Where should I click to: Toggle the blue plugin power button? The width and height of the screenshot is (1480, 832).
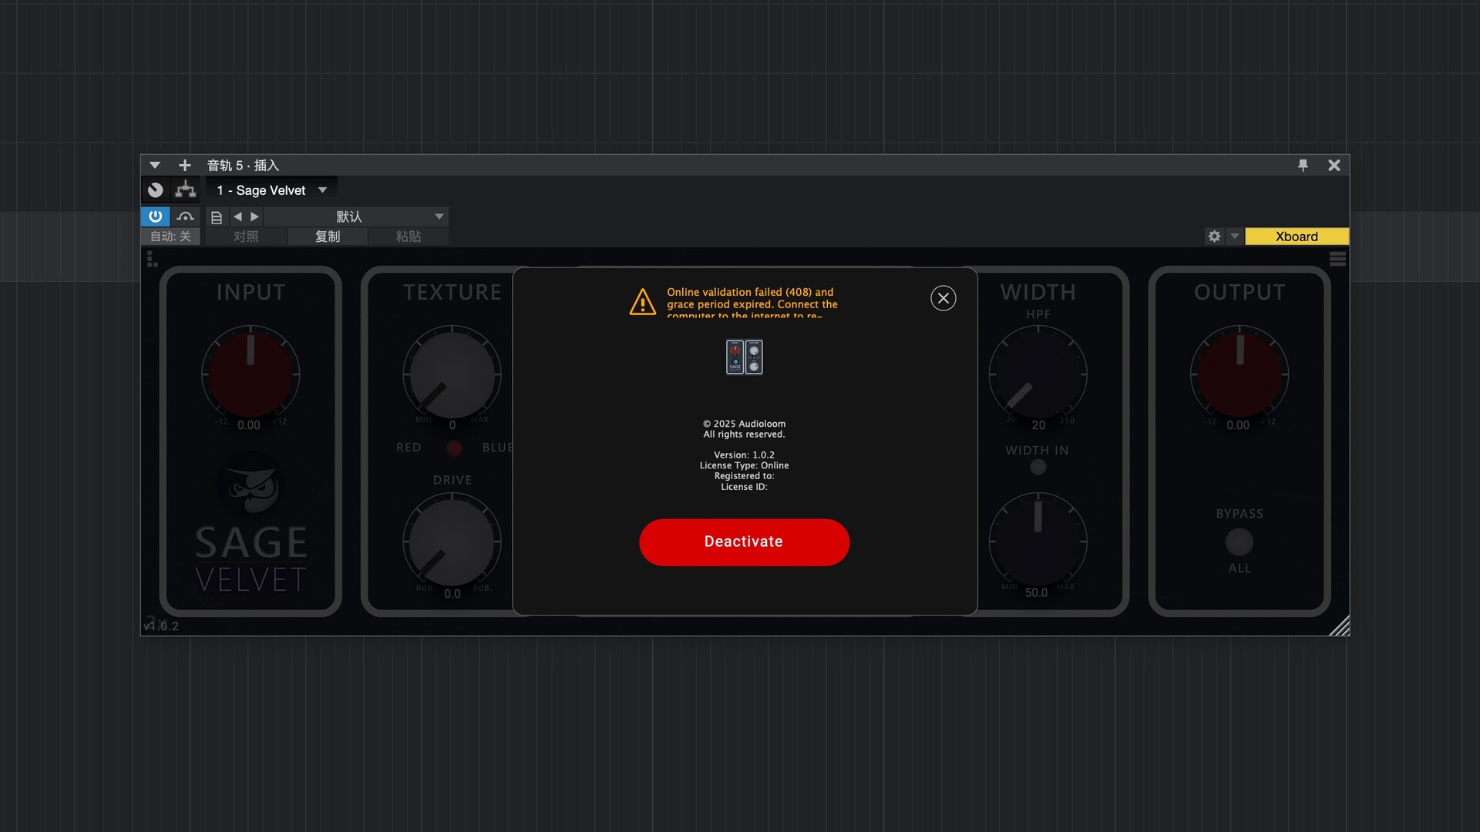click(155, 216)
